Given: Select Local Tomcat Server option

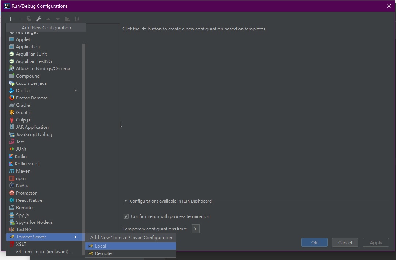Looking at the screenshot, I should [131, 246].
